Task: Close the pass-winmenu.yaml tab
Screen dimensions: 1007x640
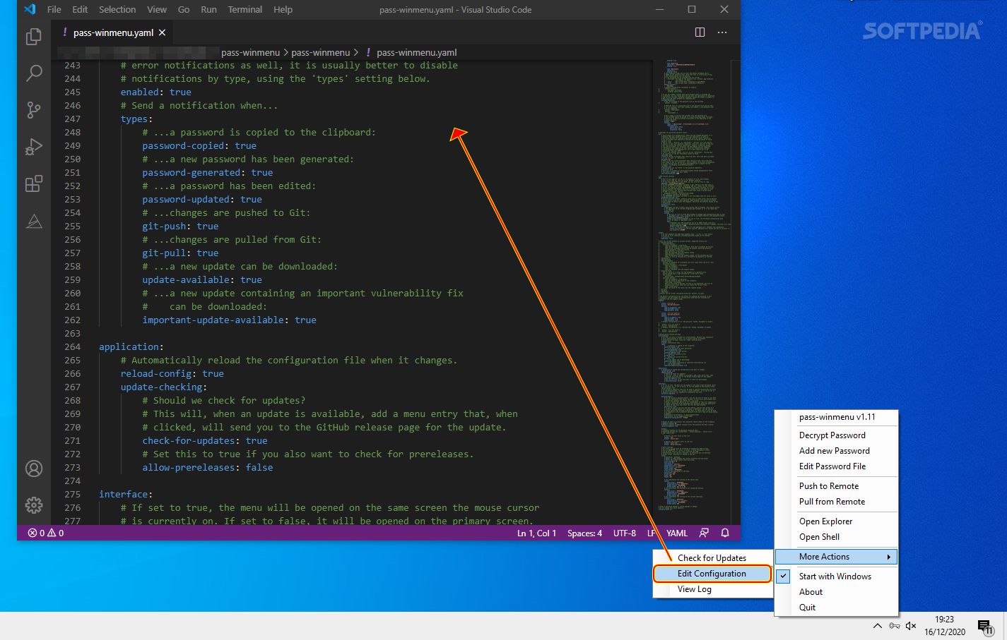Action: tap(162, 32)
